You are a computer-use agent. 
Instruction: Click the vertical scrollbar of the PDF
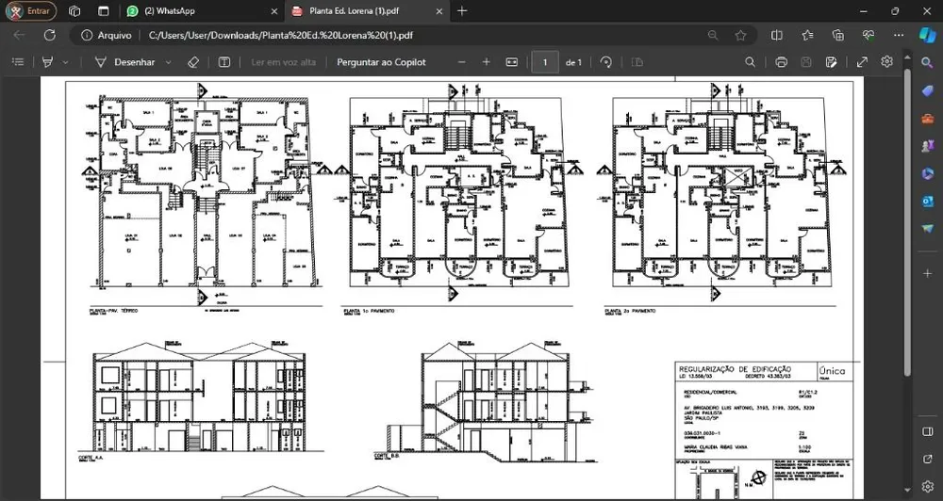[x=907, y=222]
